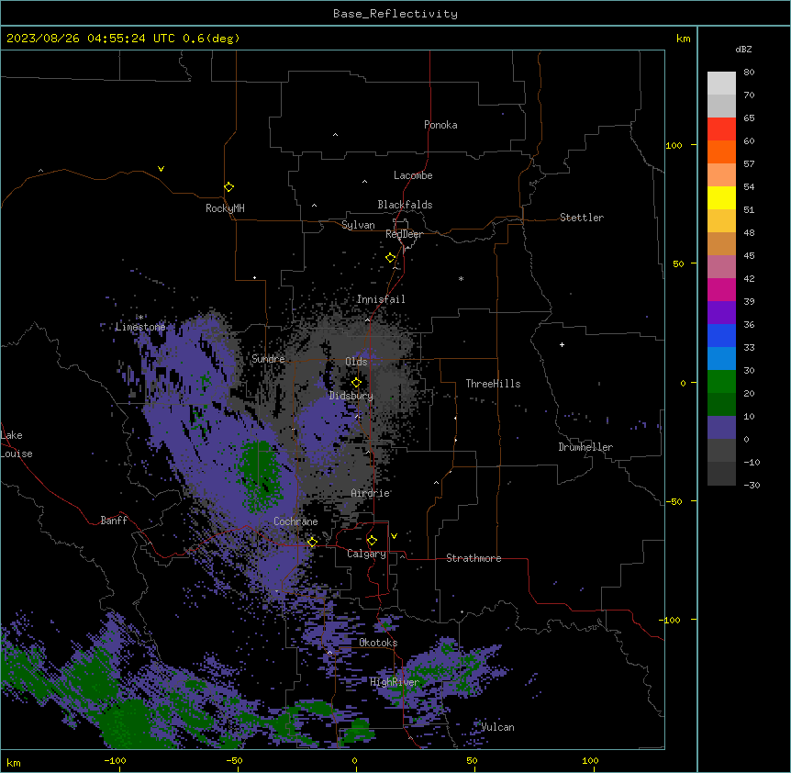Click the yellow diamond marker above RockyMH
Image resolution: width=791 pixels, height=773 pixels.
tap(228, 187)
